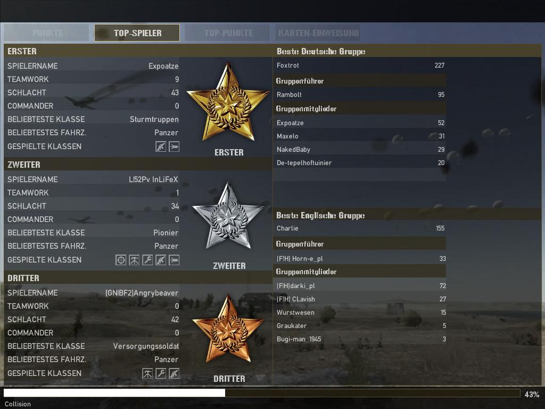545x409 pixels.
Task: Click the Foxtrot squad name row
Action: (x=360, y=66)
